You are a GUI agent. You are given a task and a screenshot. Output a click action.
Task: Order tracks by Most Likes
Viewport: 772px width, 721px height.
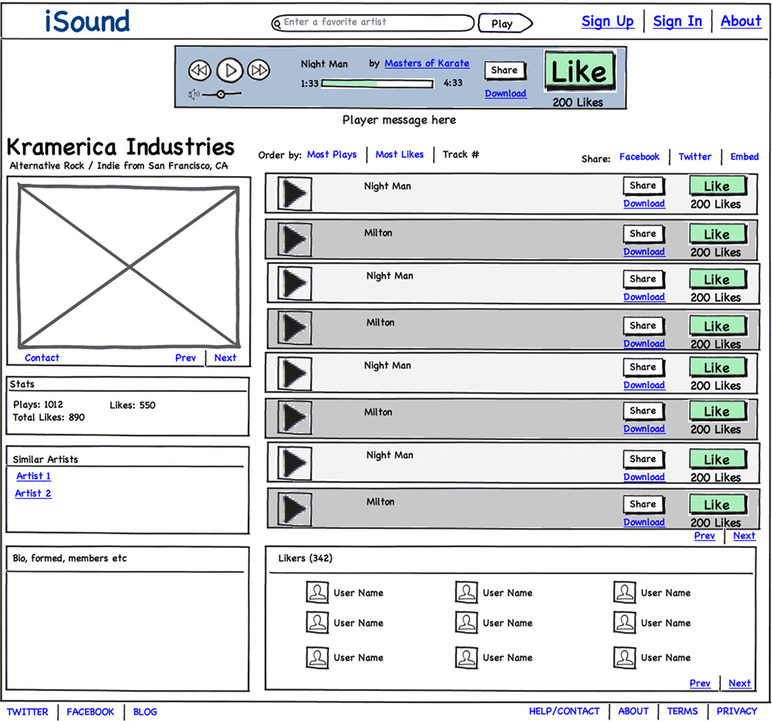(x=399, y=154)
